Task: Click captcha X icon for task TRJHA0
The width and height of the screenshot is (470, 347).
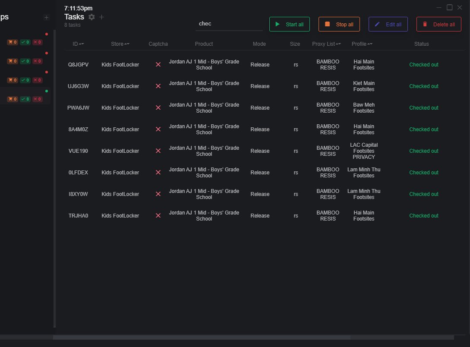Action: coord(158,215)
